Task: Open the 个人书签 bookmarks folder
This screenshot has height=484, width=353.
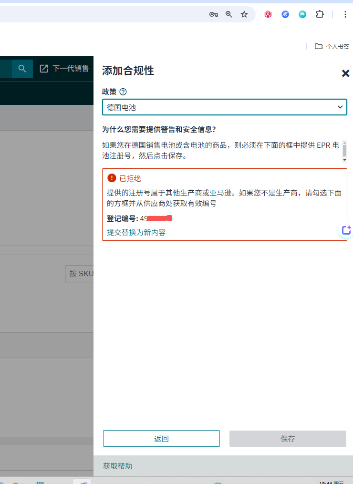Action: click(332, 46)
